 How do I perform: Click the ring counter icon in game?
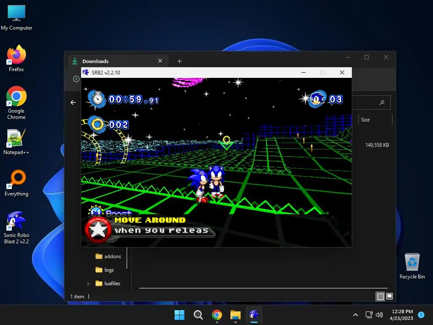pyautogui.click(x=97, y=124)
